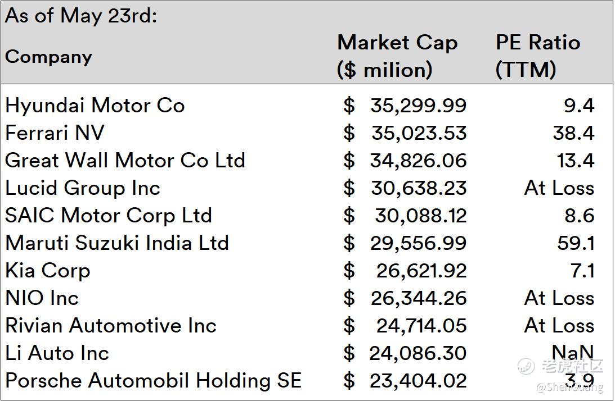Click the watermark logo icon

pyautogui.click(x=526, y=366)
